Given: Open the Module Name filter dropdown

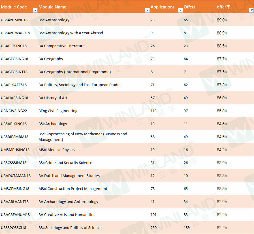Looking at the screenshot, I should click(147, 10).
